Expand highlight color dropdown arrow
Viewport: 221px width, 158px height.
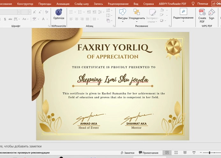[x=38, y=19]
